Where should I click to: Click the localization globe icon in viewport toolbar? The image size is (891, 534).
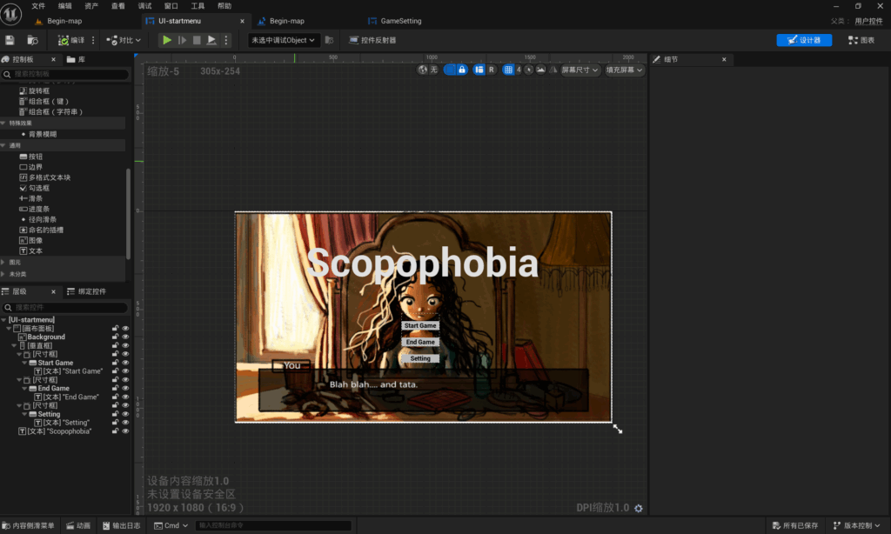tap(422, 70)
